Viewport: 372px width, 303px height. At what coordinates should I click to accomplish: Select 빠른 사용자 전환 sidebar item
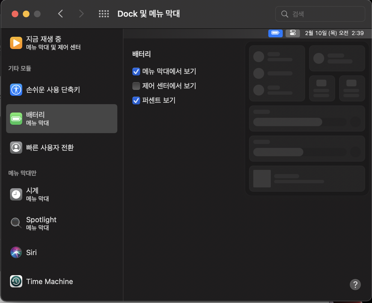(x=62, y=148)
